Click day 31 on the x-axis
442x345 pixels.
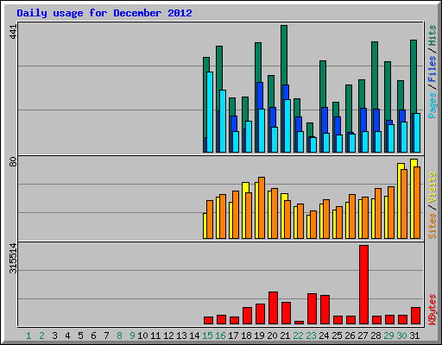point(414,336)
